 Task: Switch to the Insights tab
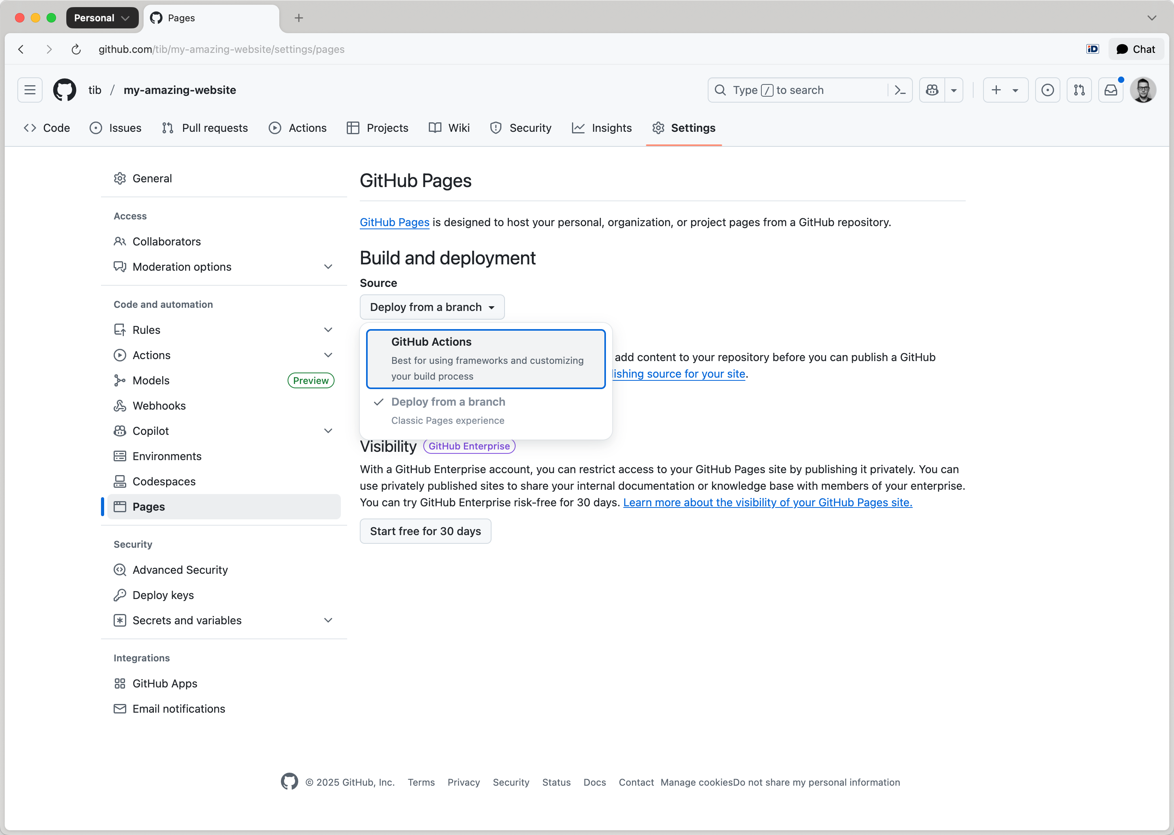[x=601, y=128]
